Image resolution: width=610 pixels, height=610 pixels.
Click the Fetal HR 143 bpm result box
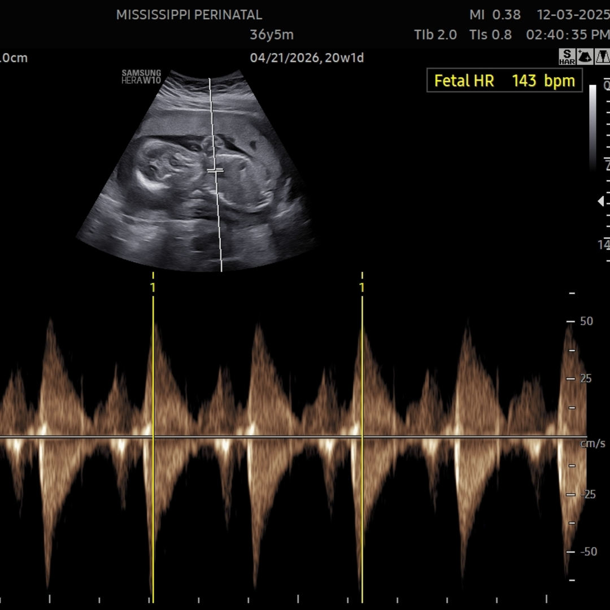click(x=504, y=81)
